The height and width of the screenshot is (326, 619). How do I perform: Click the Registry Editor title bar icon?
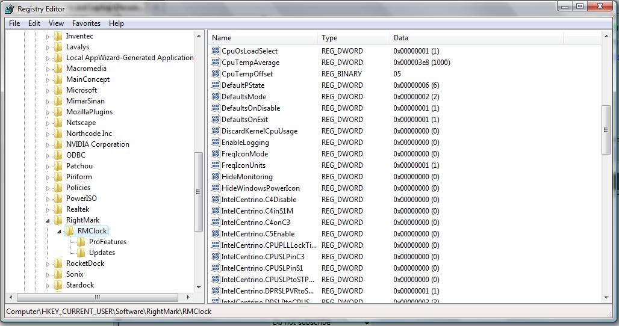point(10,8)
